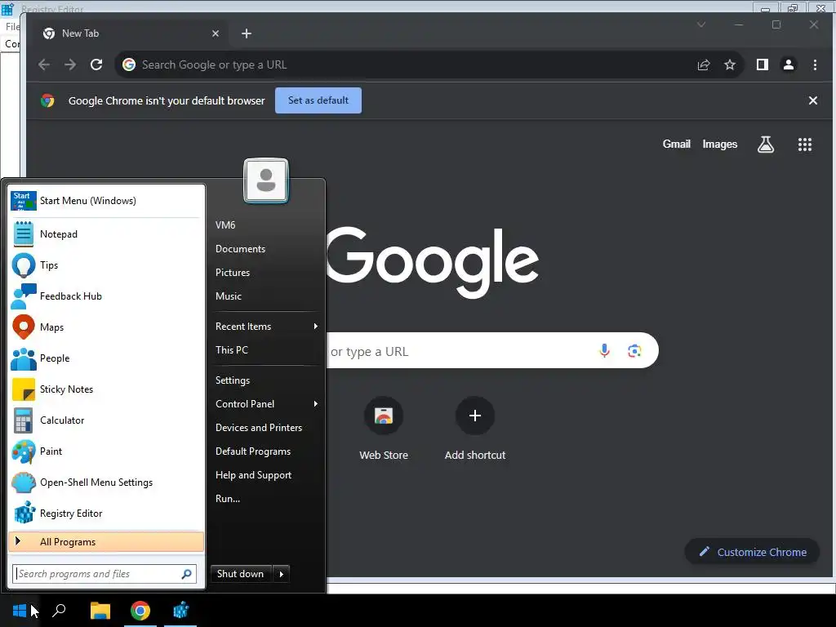Open This PC

pos(267,349)
